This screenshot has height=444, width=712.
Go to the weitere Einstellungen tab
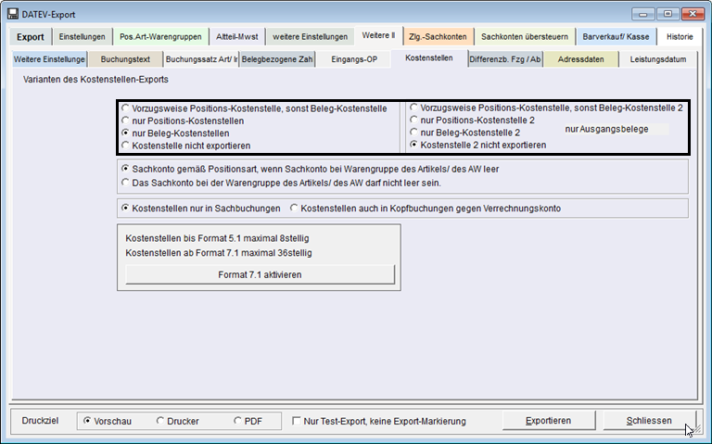pyautogui.click(x=310, y=37)
